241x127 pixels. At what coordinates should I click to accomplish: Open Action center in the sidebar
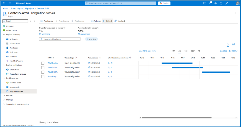coord(11,30)
